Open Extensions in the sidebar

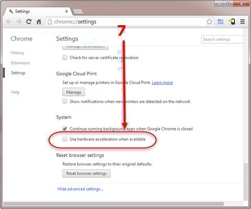20,63
